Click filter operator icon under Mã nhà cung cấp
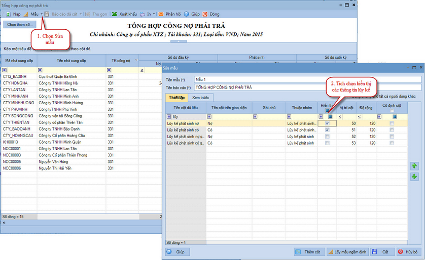The height and width of the screenshot is (260, 425). click(5, 70)
